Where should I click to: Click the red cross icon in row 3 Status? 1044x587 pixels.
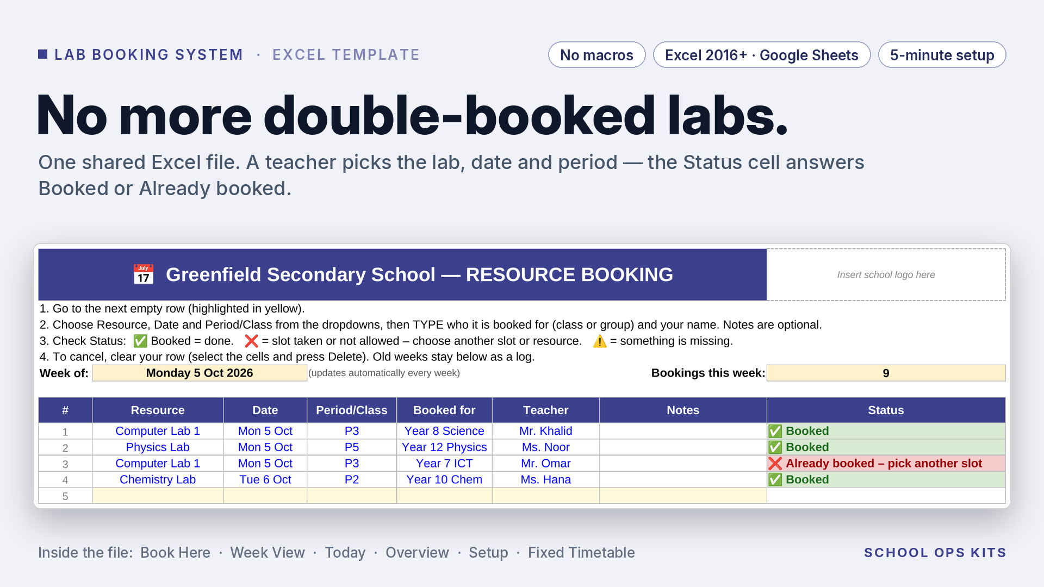(x=775, y=464)
